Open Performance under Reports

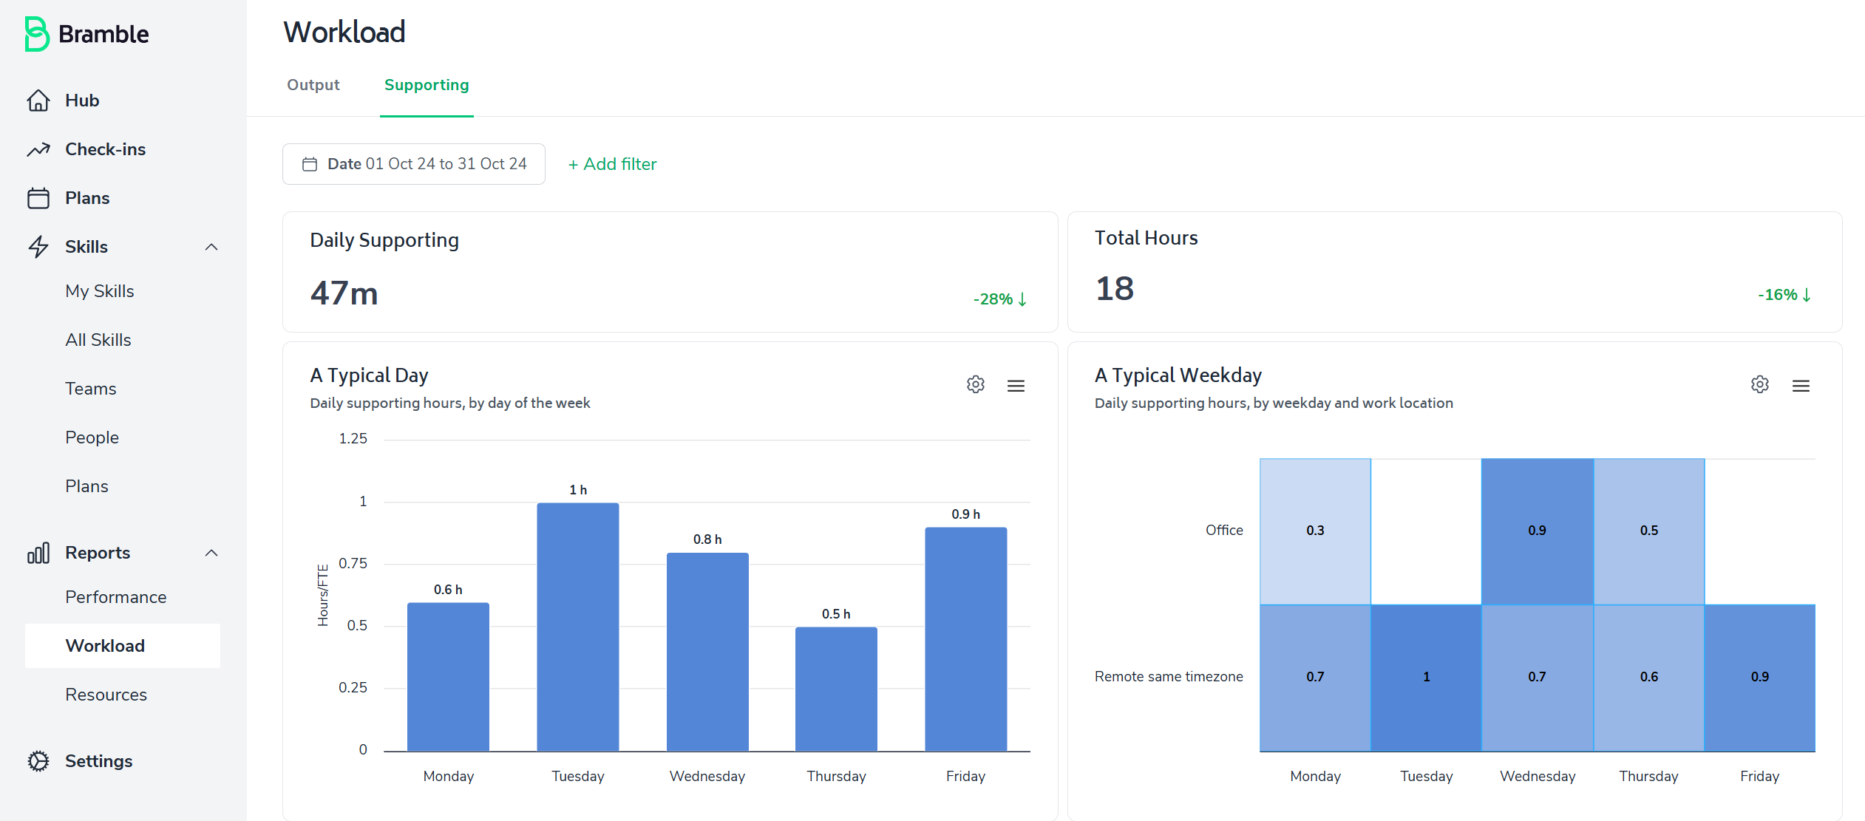coord(116,597)
